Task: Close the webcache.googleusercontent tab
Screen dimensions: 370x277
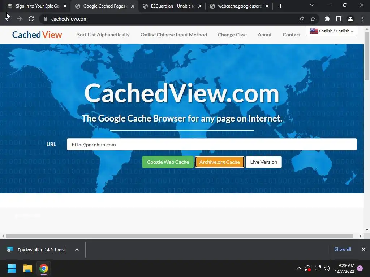Action: 267,6
